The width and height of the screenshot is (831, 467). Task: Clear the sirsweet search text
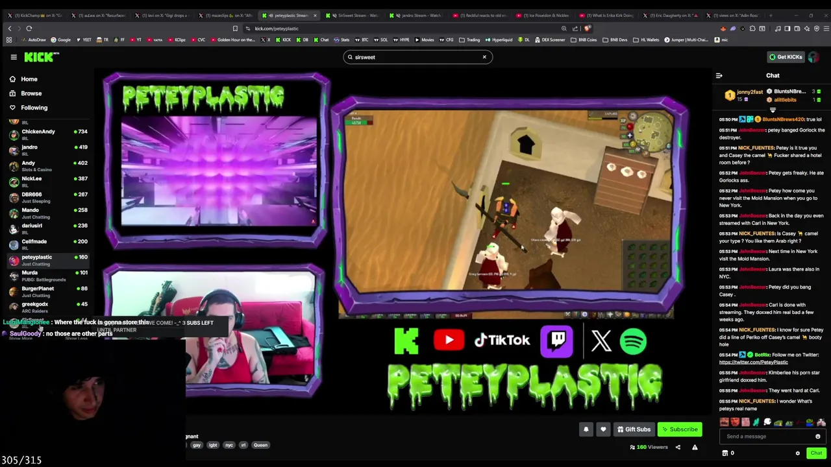coord(484,57)
